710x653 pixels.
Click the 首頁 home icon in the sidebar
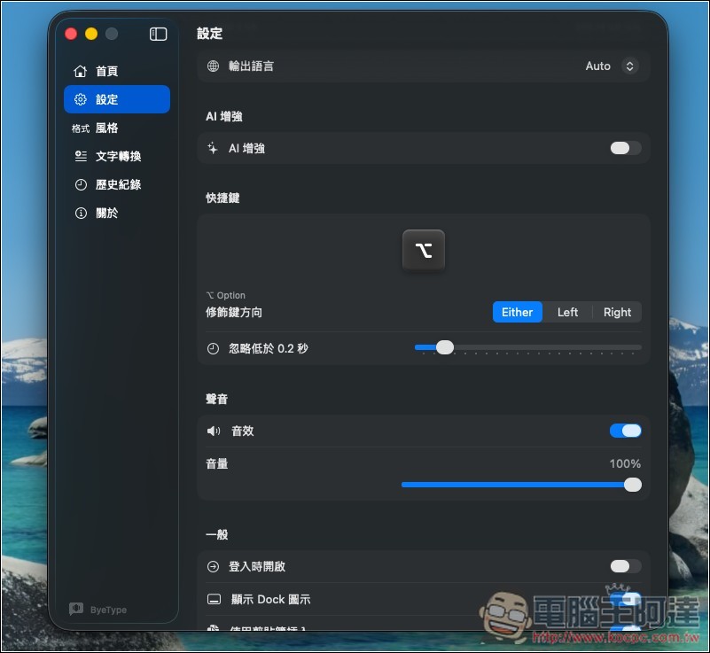pos(79,71)
